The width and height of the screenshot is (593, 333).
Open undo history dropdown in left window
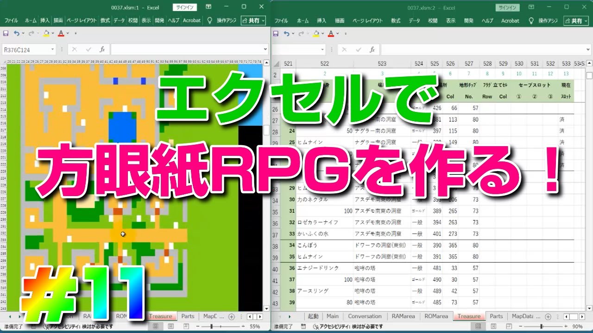click(23, 33)
